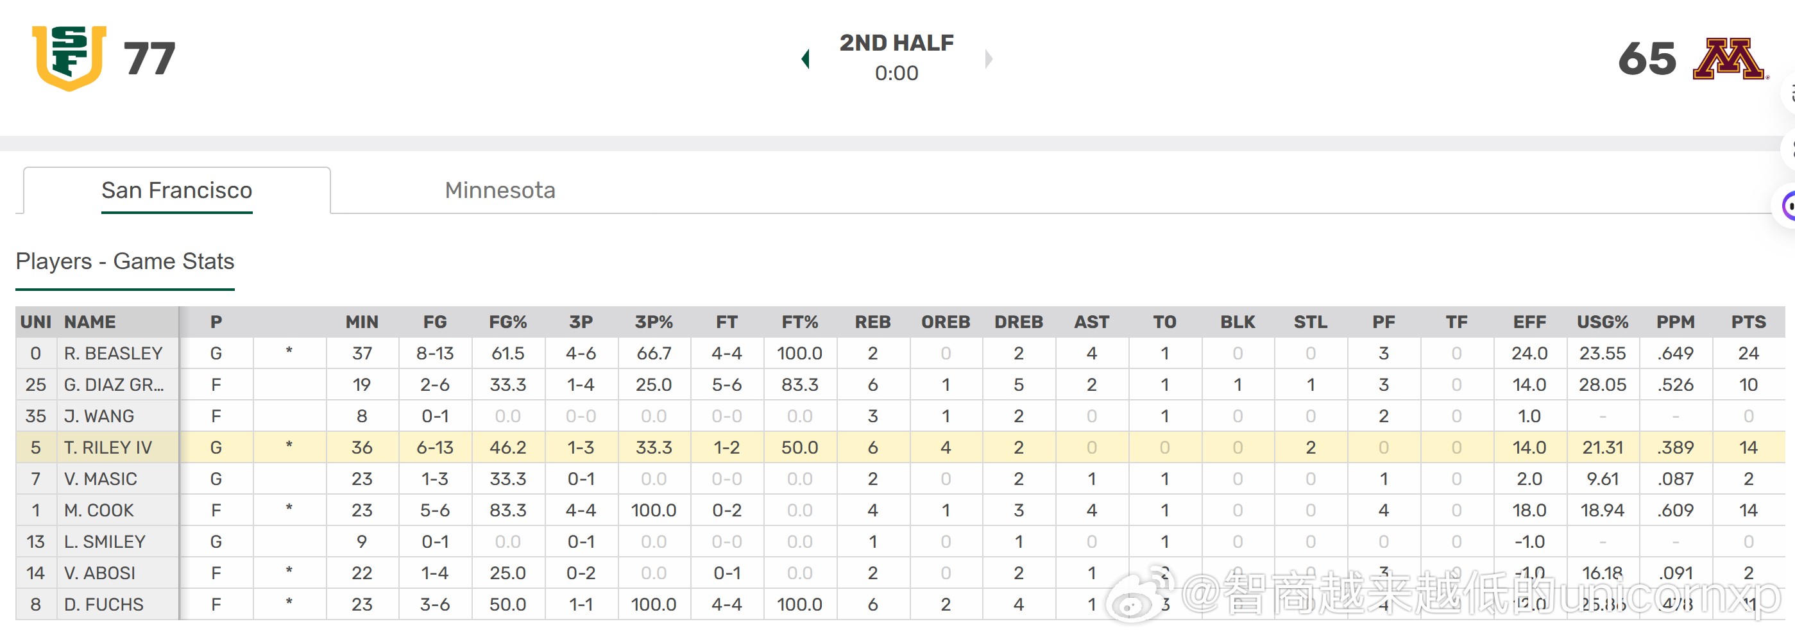Sort by the EFF column header

[1529, 322]
